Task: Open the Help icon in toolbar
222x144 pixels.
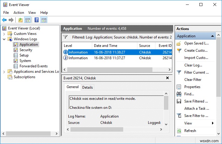Action: [36, 20]
